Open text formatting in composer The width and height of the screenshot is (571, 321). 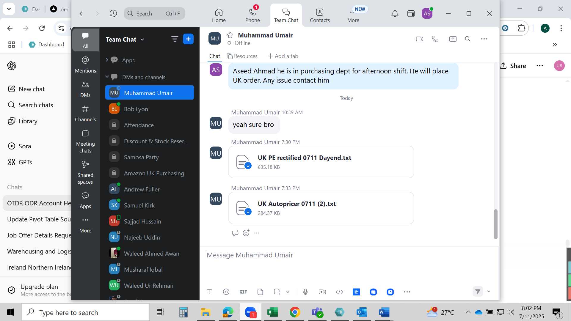209,292
